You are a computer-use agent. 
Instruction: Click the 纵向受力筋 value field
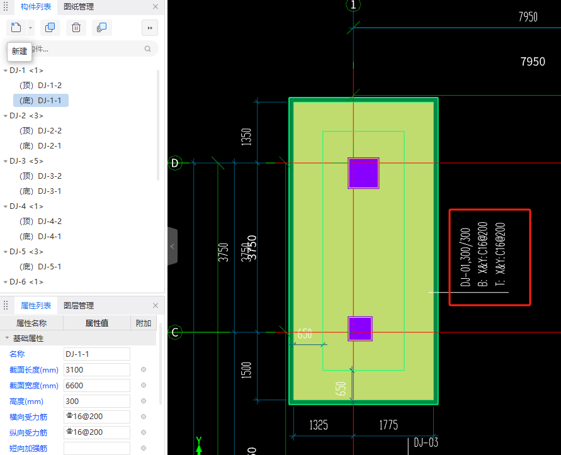(97, 433)
